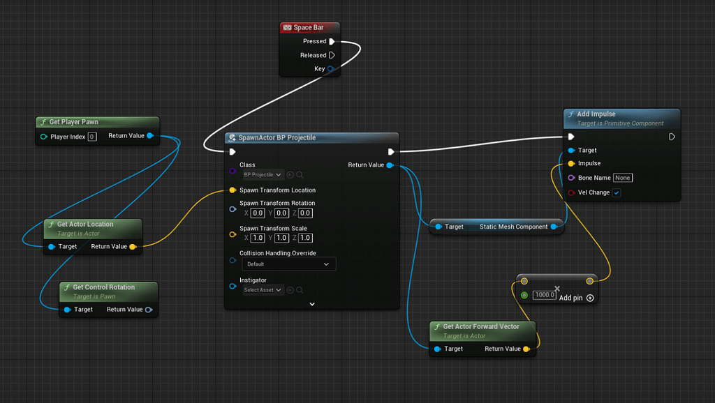715x403 pixels.
Task: Open the Class dropdown showing BP Projectile
Action: 263,175
